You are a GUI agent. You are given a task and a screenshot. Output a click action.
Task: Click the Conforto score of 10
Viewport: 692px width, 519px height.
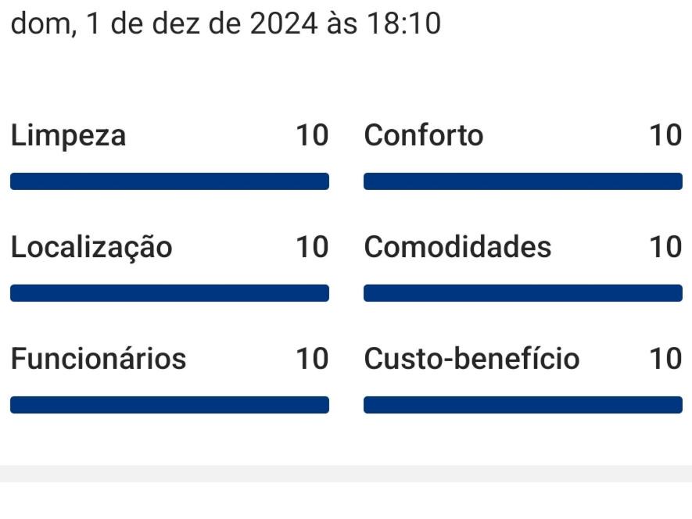coord(665,136)
